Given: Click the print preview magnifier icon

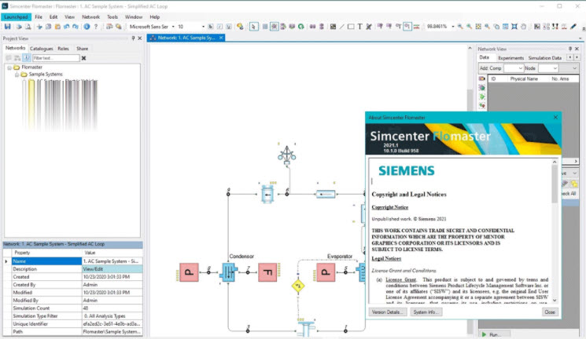Looking at the screenshot, I should tap(28, 27).
